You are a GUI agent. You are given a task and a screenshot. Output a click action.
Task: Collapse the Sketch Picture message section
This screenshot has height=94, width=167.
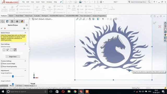[x=25, y=33]
